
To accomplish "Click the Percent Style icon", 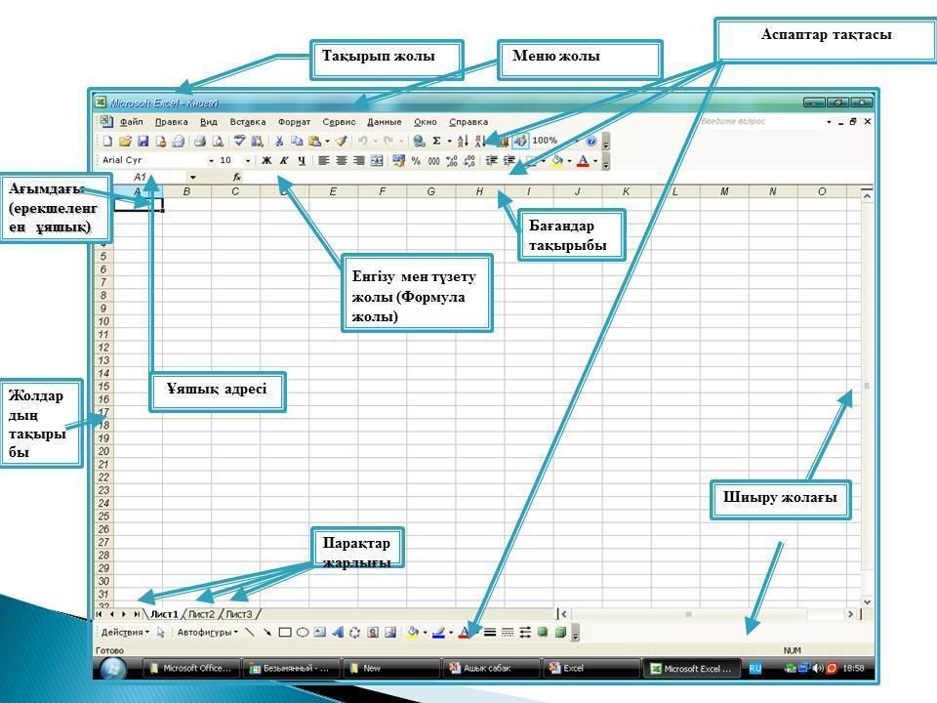I will 416,160.
